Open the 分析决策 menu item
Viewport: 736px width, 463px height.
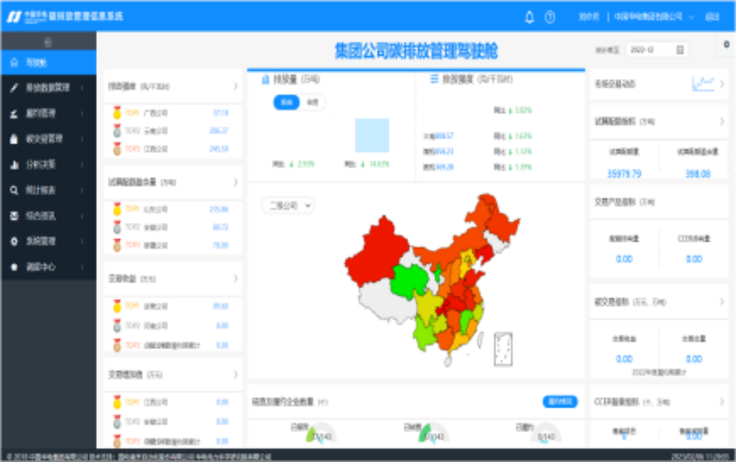pos(48,165)
